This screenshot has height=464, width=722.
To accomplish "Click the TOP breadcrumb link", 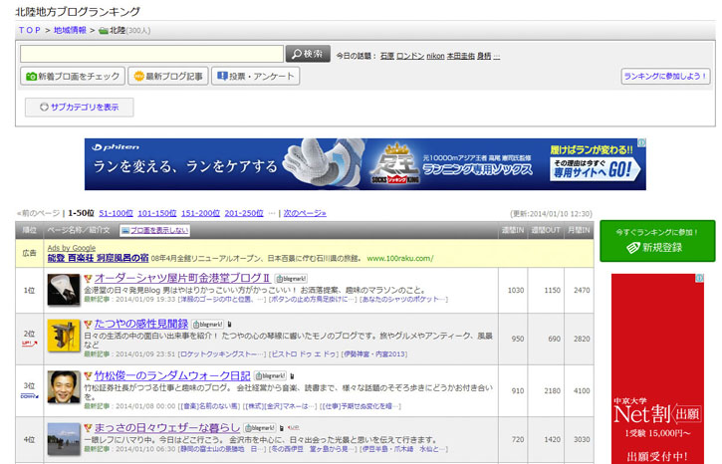I will point(30,31).
